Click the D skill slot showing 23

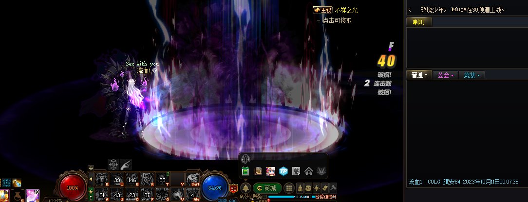(x=132, y=194)
